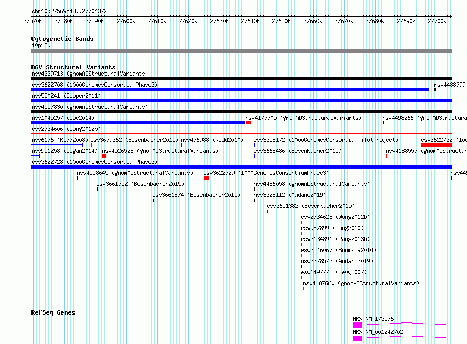Click the Cytogenetic Bands track title
The width and height of the screenshot is (467, 344).
tap(62, 39)
